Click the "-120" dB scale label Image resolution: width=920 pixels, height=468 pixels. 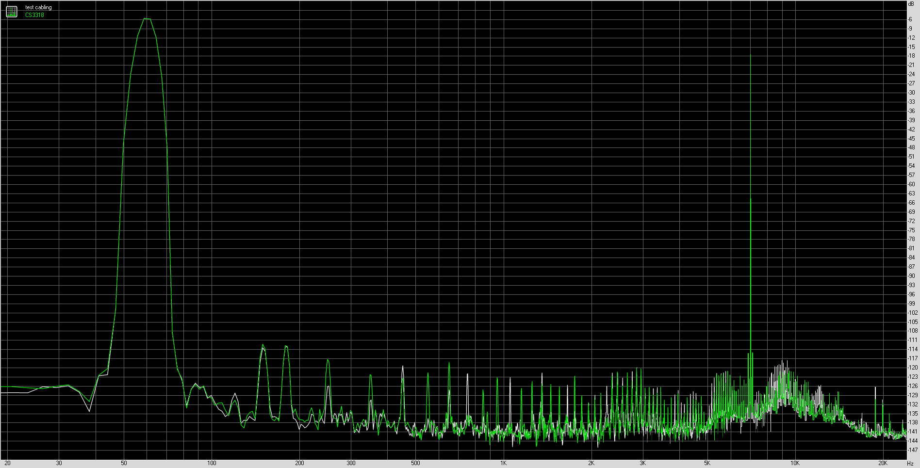912,368
